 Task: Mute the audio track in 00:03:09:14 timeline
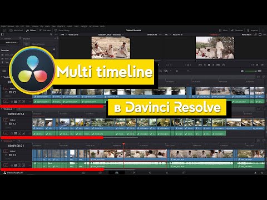pyautogui.click(x=23, y=133)
